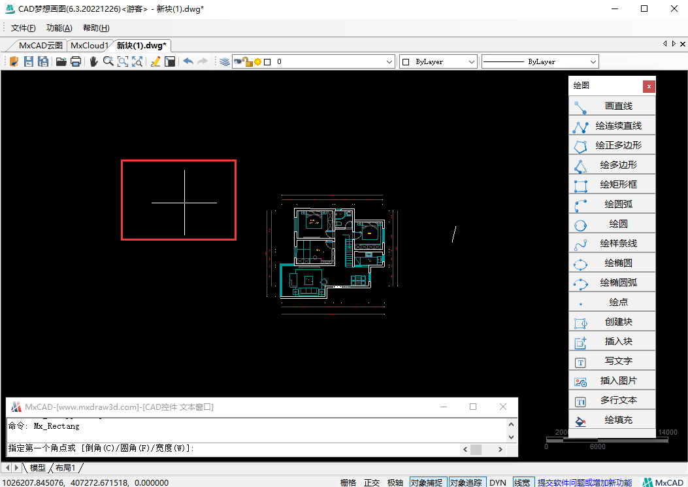This screenshot has width=688, height=487.
Task: Open a file with the folder icon
Action: (61, 61)
